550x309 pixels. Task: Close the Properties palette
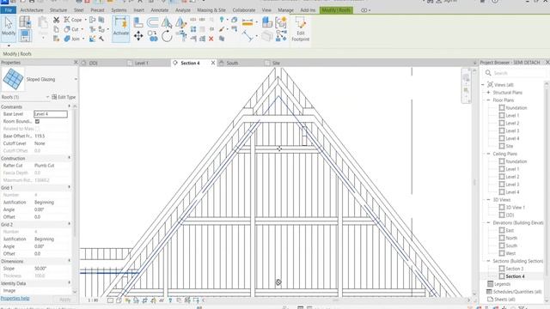pos(76,63)
